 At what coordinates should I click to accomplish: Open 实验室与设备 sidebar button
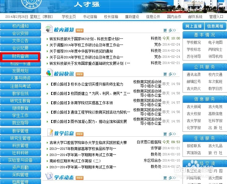tap(20, 160)
